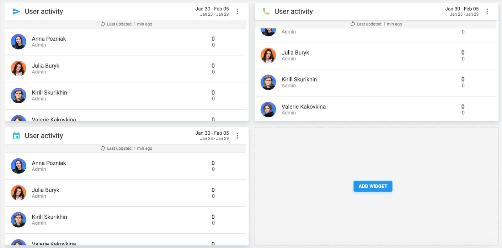Click the User activity title of the messages widget
The width and height of the screenshot is (502, 248).
click(x=44, y=12)
